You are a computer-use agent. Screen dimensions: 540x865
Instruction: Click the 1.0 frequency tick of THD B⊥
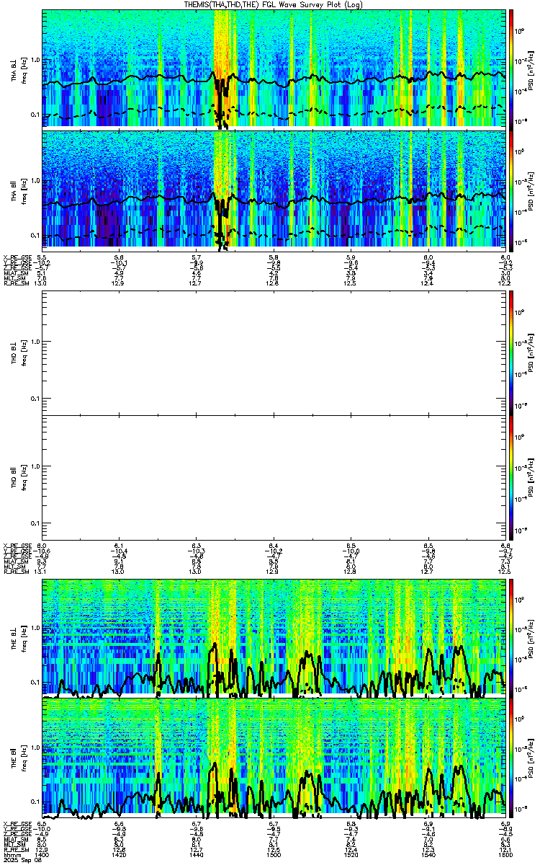coord(35,342)
